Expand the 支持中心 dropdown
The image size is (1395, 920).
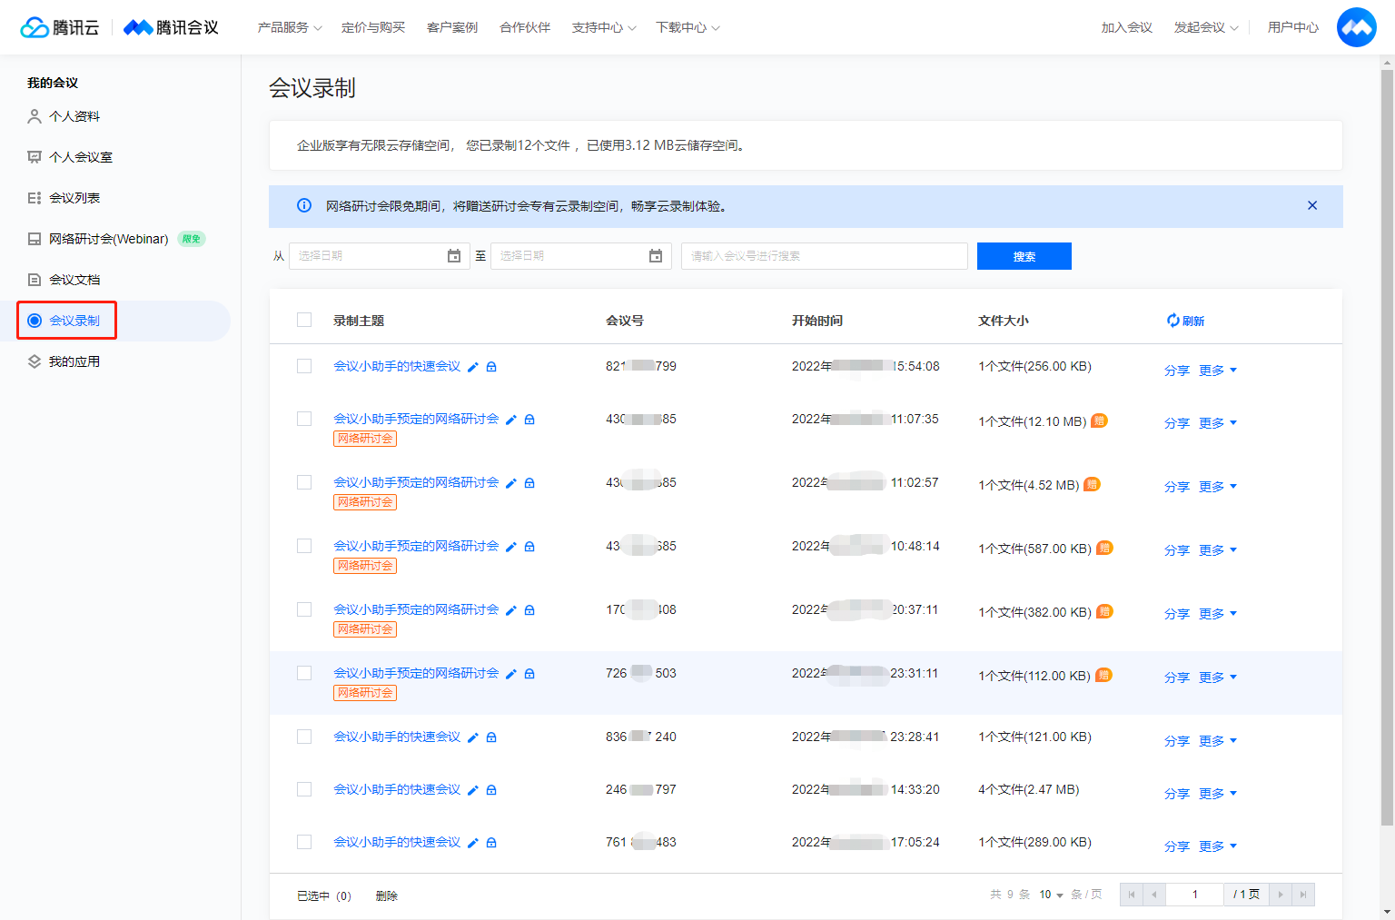pos(604,27)
